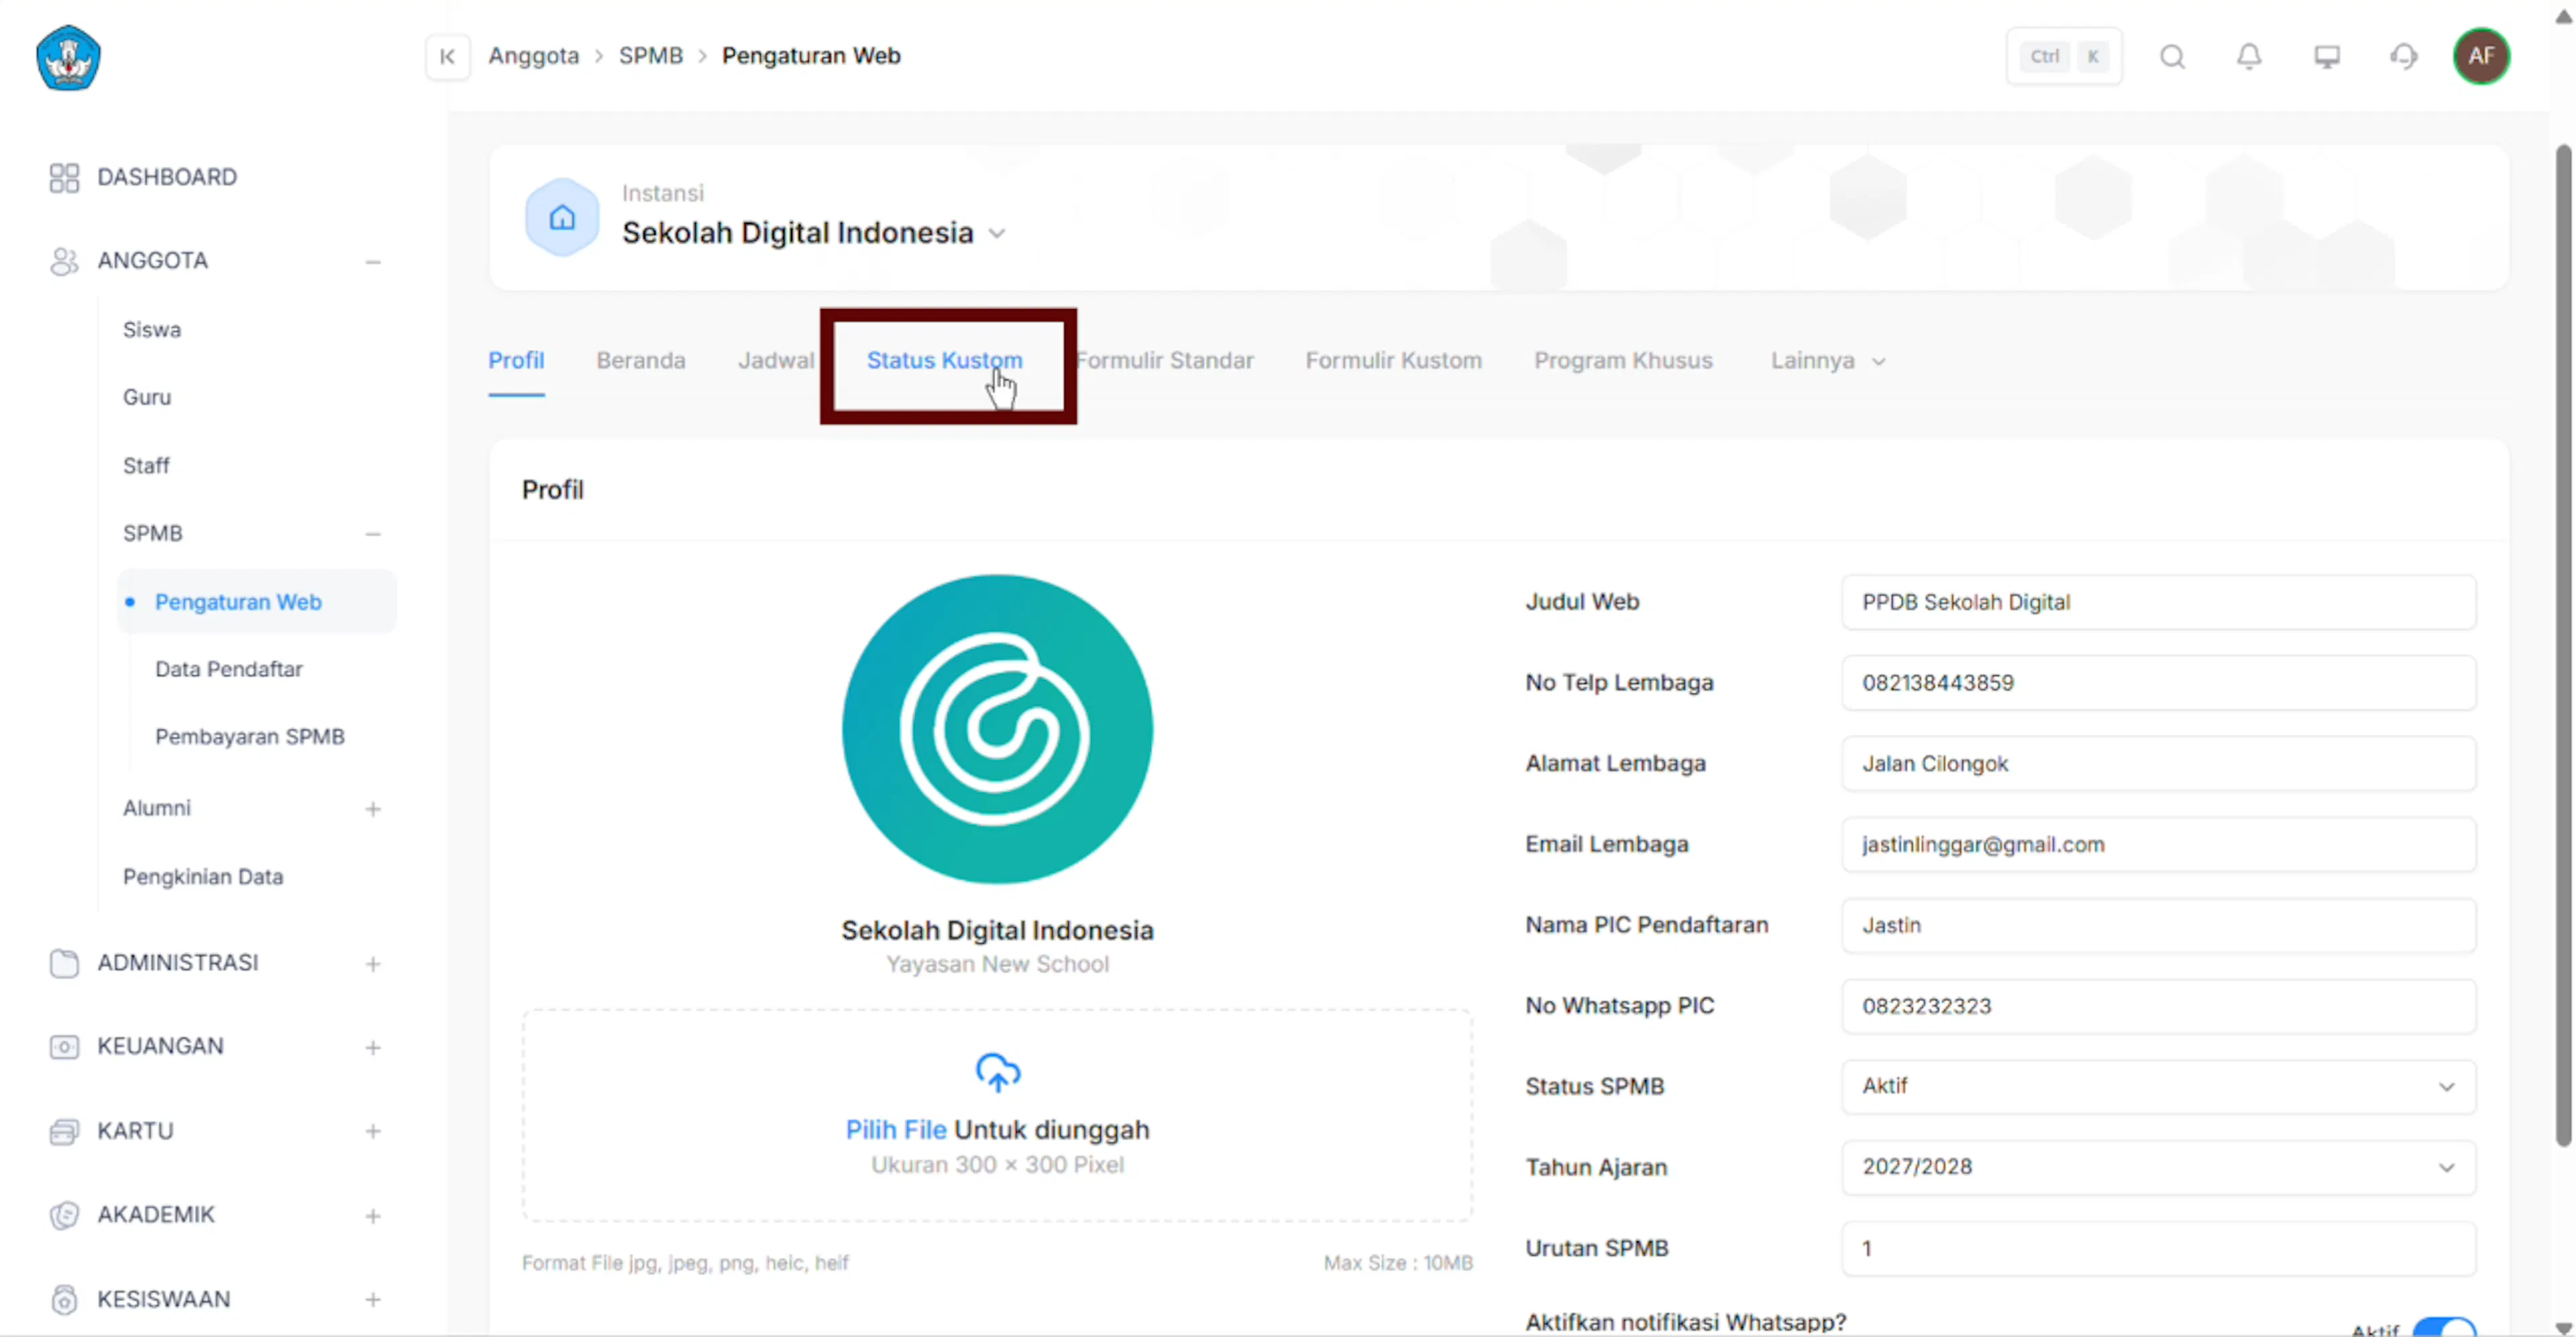The width and height of the screenshot is (2576, 1337).
Task: Select Pengaturan Web in sidebar
Action: 256,601
